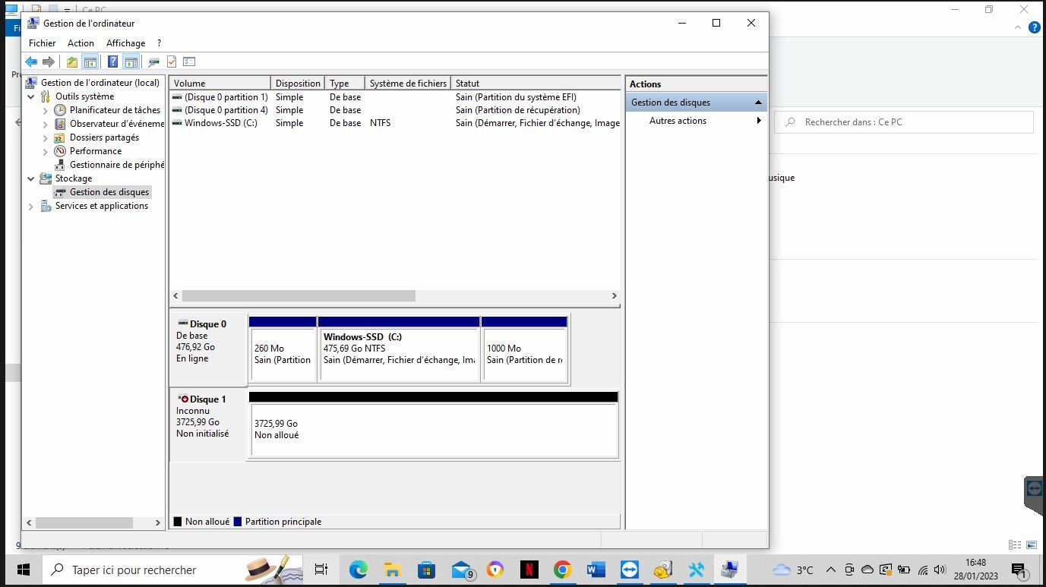Expand the Planificateur de tâches node
The height and width of the screenshot is (587, 1046).
[45, 110]
